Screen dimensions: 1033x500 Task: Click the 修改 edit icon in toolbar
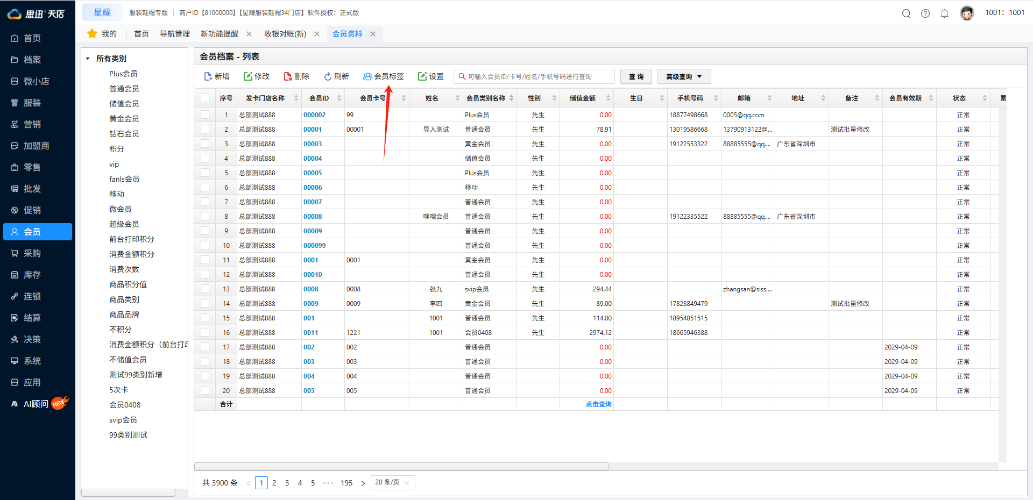(248, 76)
